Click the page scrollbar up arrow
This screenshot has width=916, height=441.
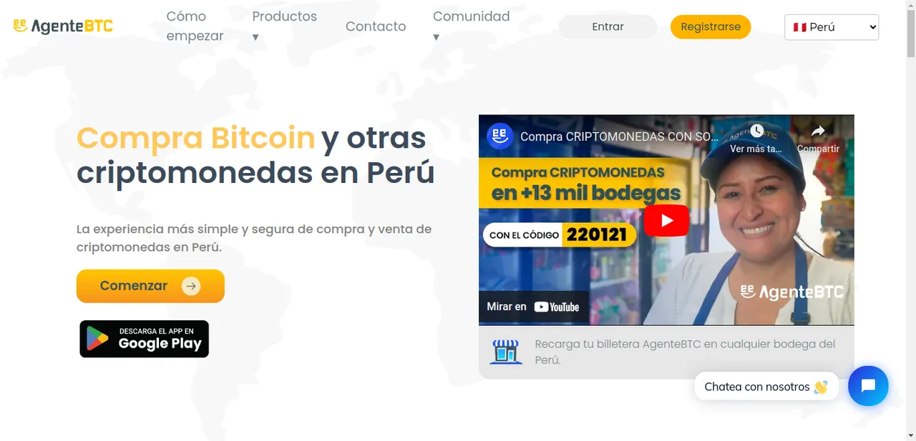pos(910,6)
